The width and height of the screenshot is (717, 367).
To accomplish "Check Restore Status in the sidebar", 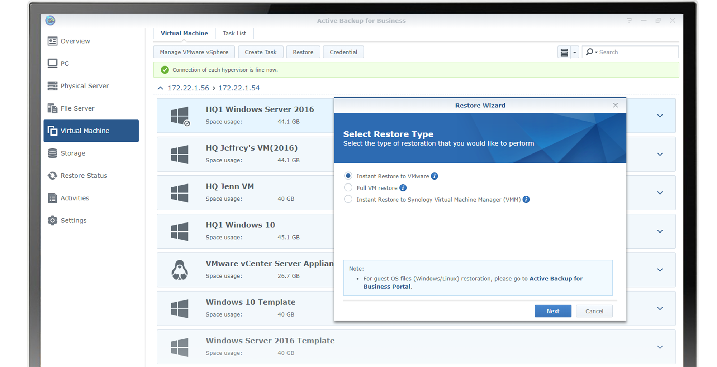I will pos(84,176).
